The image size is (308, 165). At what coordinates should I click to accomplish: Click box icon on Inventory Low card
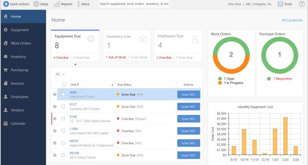pyautogui.click(x=143, y=39)
